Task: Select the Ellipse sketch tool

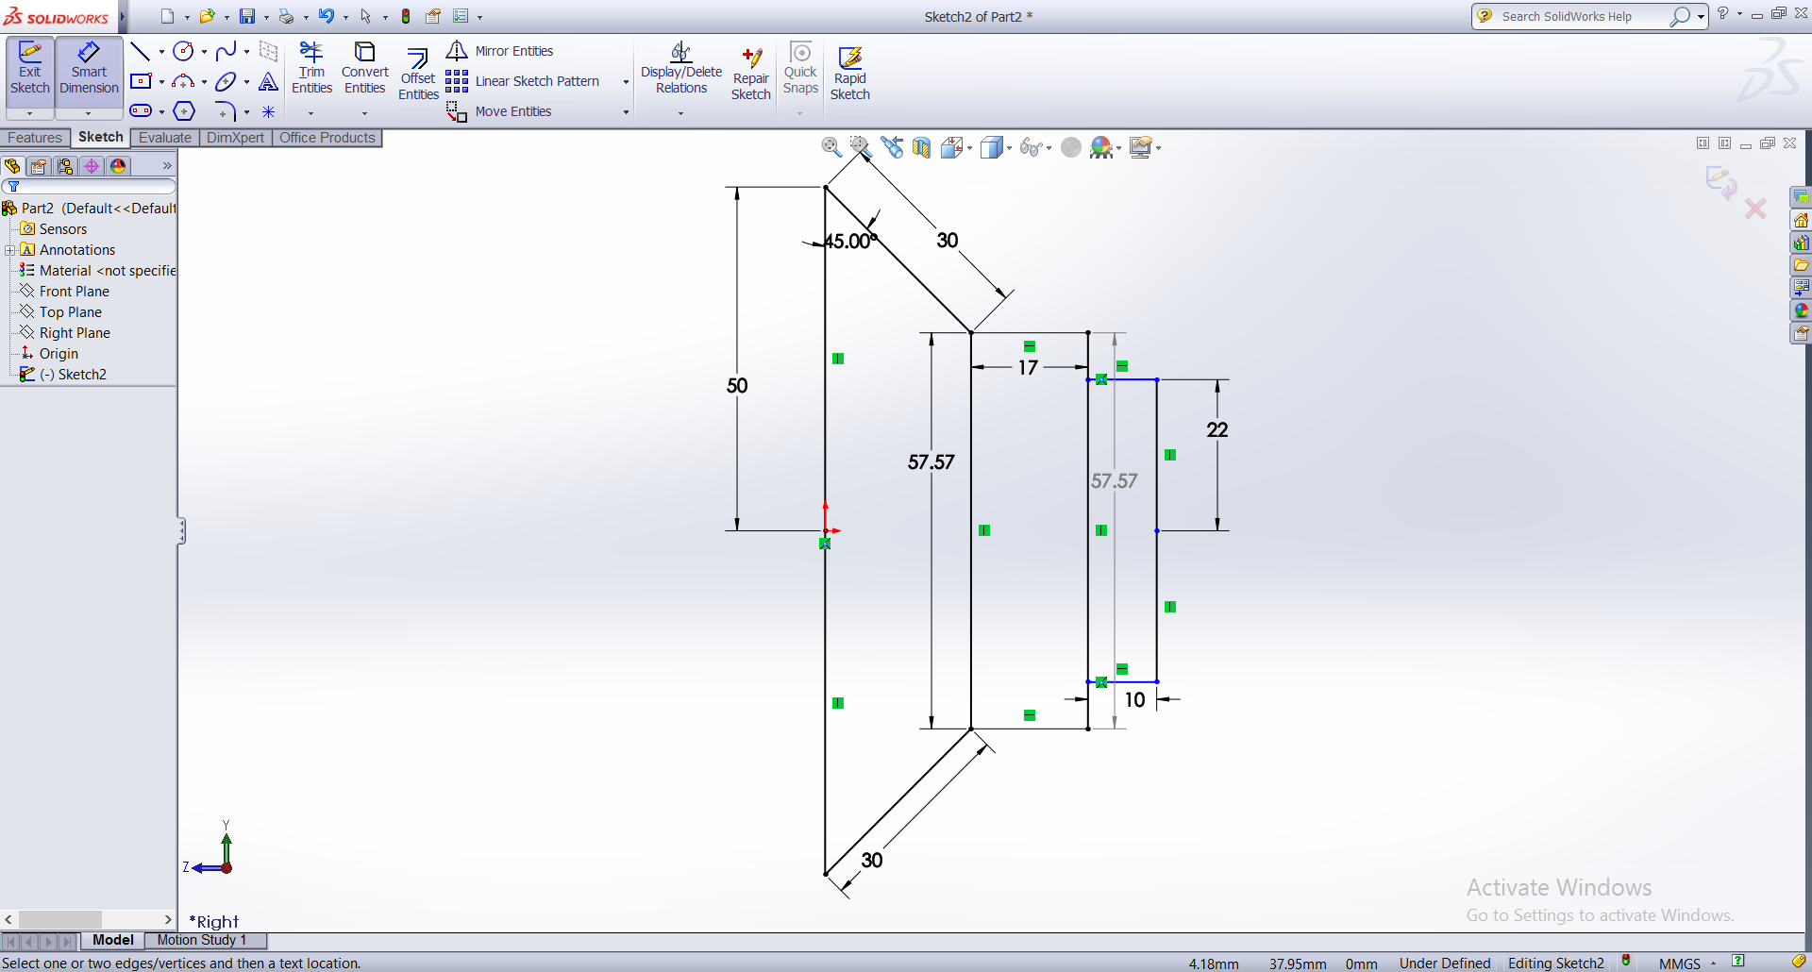Action: tap(226, 82)
